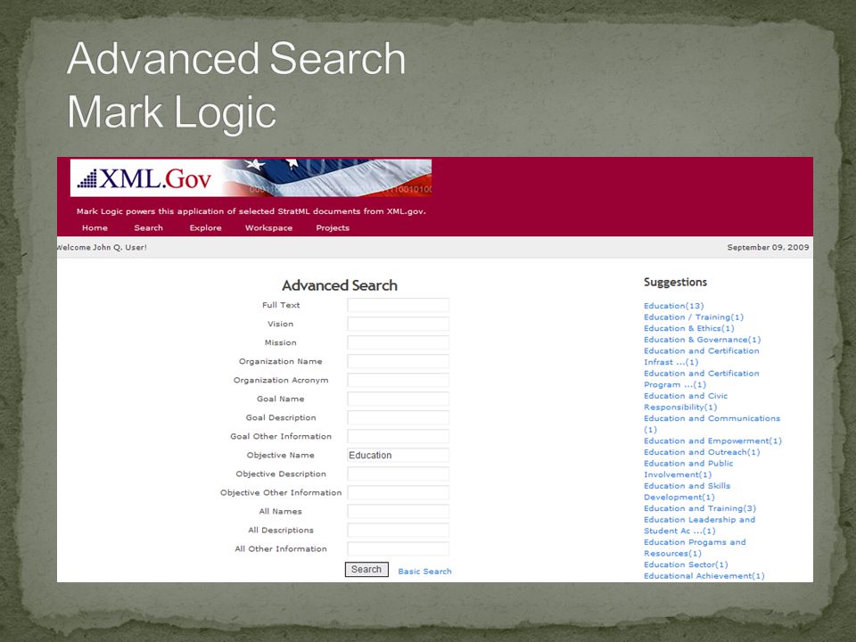Focus the Organization Acronym field

click(398, 380)
